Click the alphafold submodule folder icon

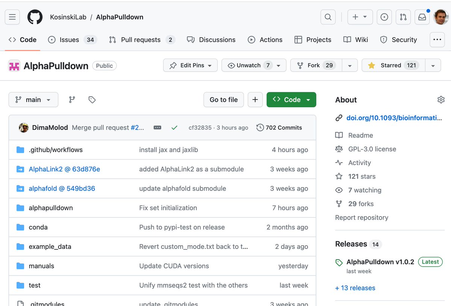pos(20,188)
